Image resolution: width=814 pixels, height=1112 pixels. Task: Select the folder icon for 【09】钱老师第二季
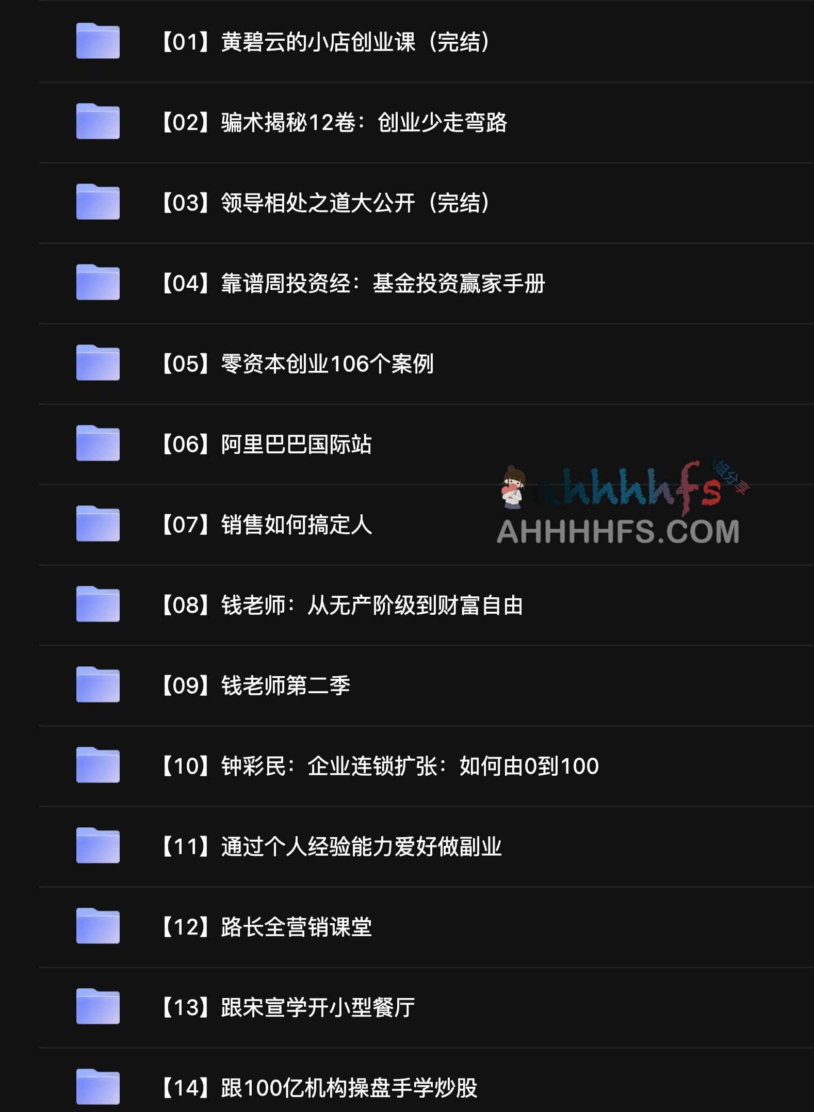[98, 685]
